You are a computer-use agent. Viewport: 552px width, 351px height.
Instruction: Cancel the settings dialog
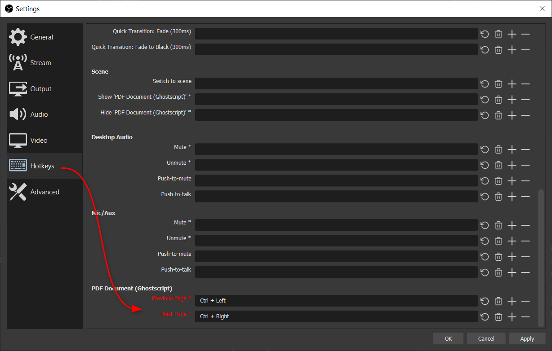click(x=486, y=338)
